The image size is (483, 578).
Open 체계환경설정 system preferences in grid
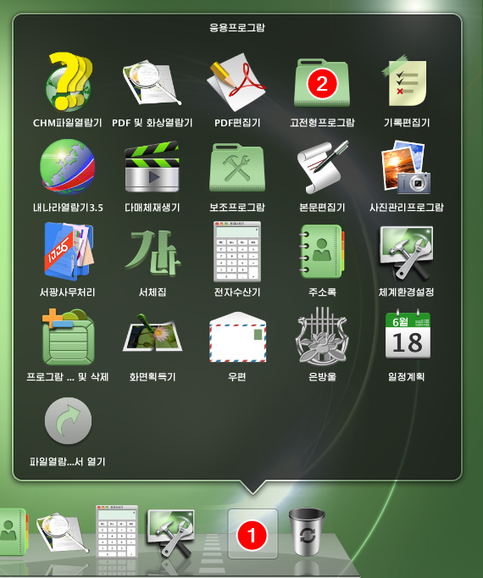click(407, 253)
